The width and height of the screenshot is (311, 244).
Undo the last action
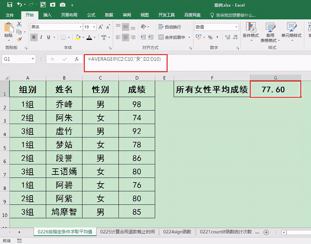[x=20, y=5]
